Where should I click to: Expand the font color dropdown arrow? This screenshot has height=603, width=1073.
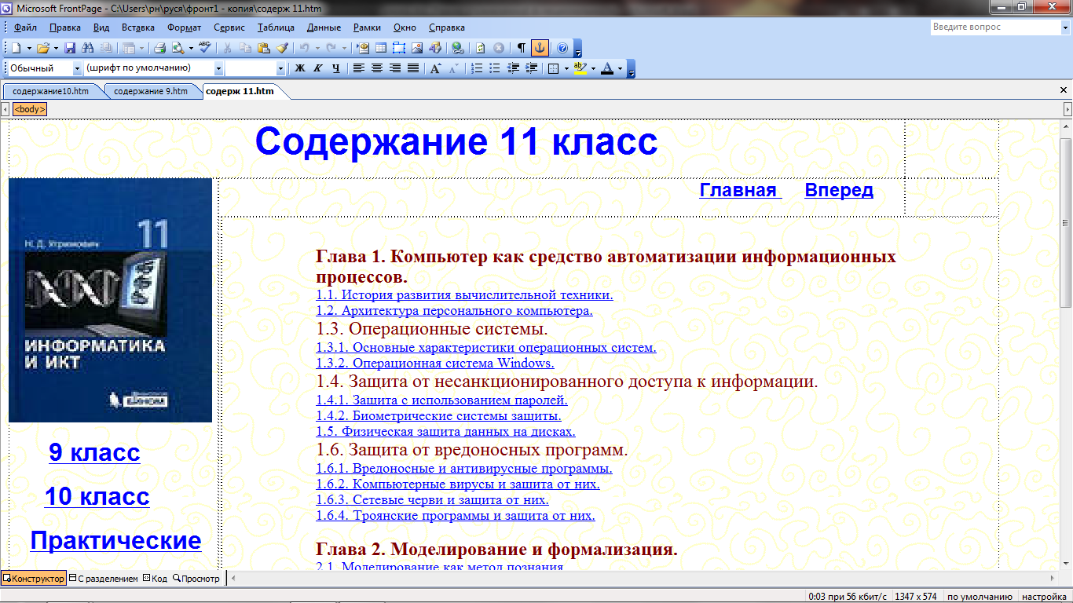[x=620, y=68]
